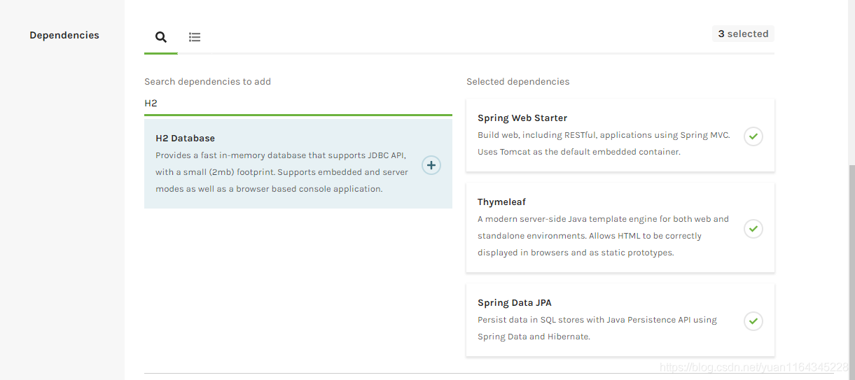Click the Spring Data JPA description text
Image resolution: width=855 pixels, height=380 pixels.
(x=597, y=328)
